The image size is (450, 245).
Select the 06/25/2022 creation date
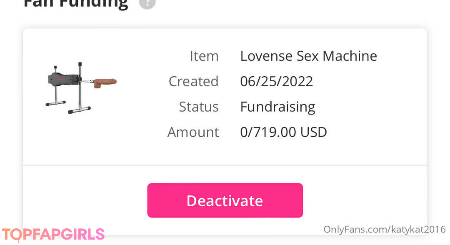pos(276,81)
